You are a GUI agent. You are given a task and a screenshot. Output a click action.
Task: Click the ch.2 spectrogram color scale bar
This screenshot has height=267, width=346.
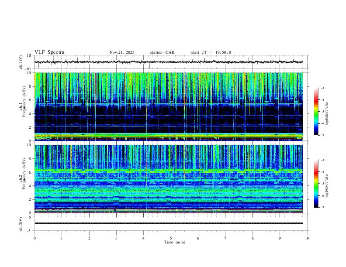[x=316, y=184]
